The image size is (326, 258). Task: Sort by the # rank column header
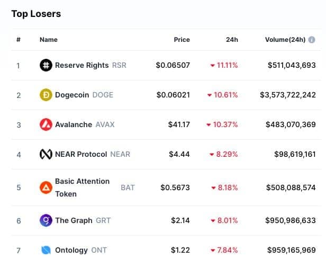pyautogui.click(x=19, y=40)
